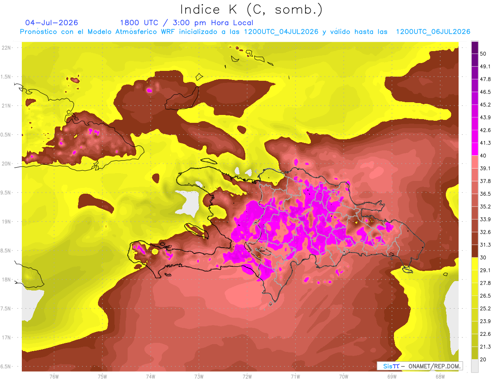
Task: Click the longitude axis label "71W"
Action: point(295,376)
